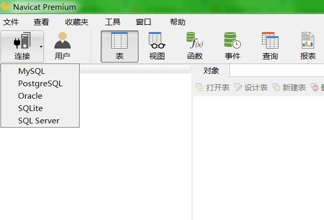The height and width of the screenshot is (220, 324).
Task: Open the 文件 (File) menu
Action: pyautogui.click(x=11, y=22)
